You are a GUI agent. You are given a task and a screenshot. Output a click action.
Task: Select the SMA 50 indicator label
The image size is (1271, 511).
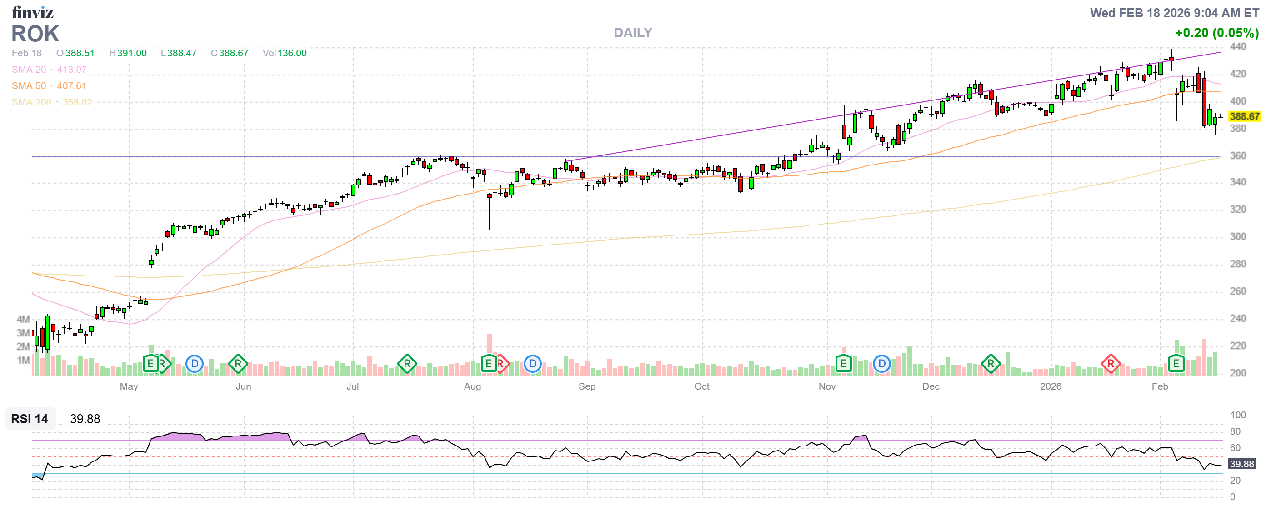tap(29, 86)
